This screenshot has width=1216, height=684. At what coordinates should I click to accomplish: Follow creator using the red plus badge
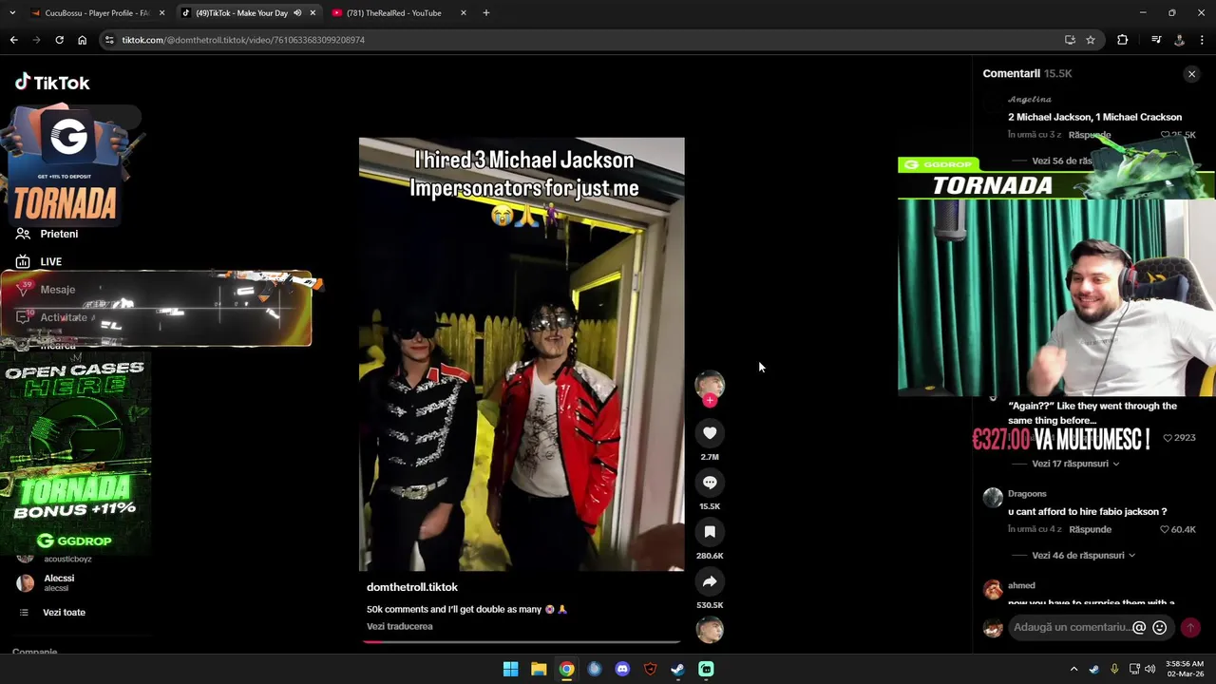click(x=710, y=401)
